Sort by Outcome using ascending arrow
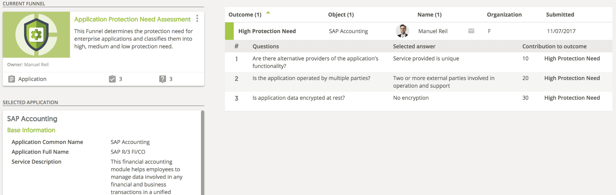The width and height of the screenshot is (616, 195). click(268, 13)
